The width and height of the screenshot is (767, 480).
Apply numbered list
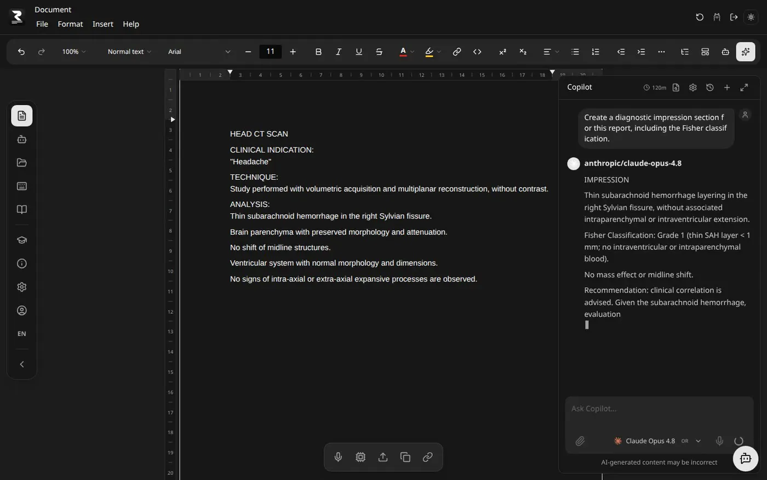pos(596,52)
